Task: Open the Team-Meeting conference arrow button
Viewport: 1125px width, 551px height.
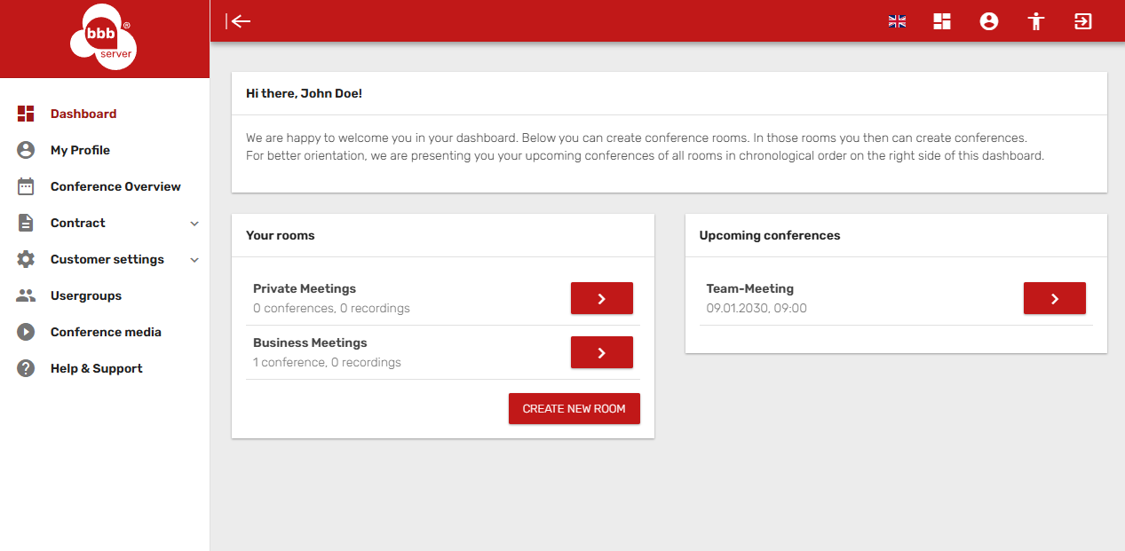Action: point(1054,298)
